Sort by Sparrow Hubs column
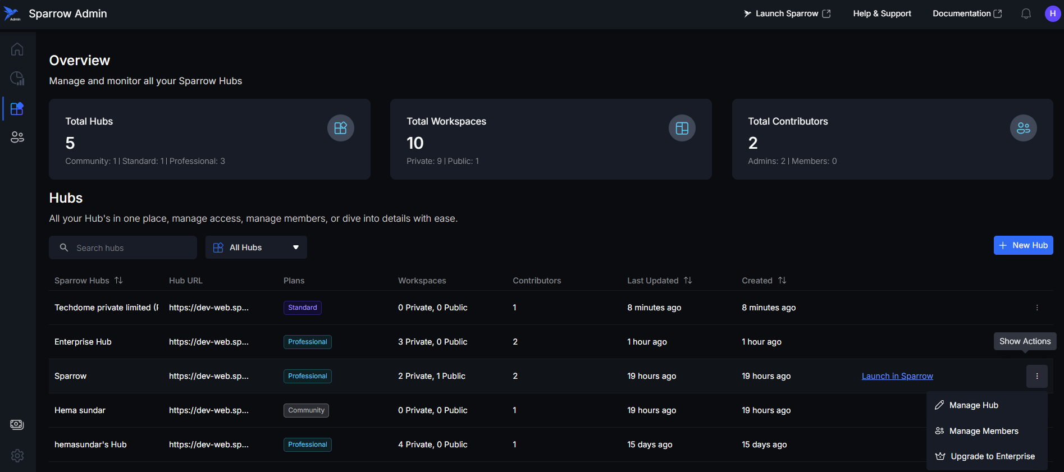This screenshot has width=1064, height=472. pos(118,281)
